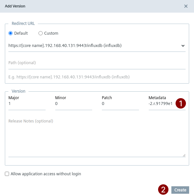Click the example URL hint text
Screen dimensions: 194x196
pyautogui.click(x=69, y=77)
